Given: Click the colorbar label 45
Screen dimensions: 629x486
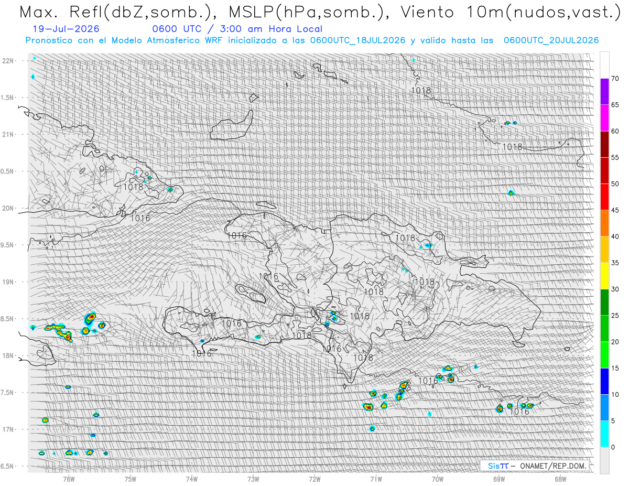Looking at the screenshot, I should 615,210.
